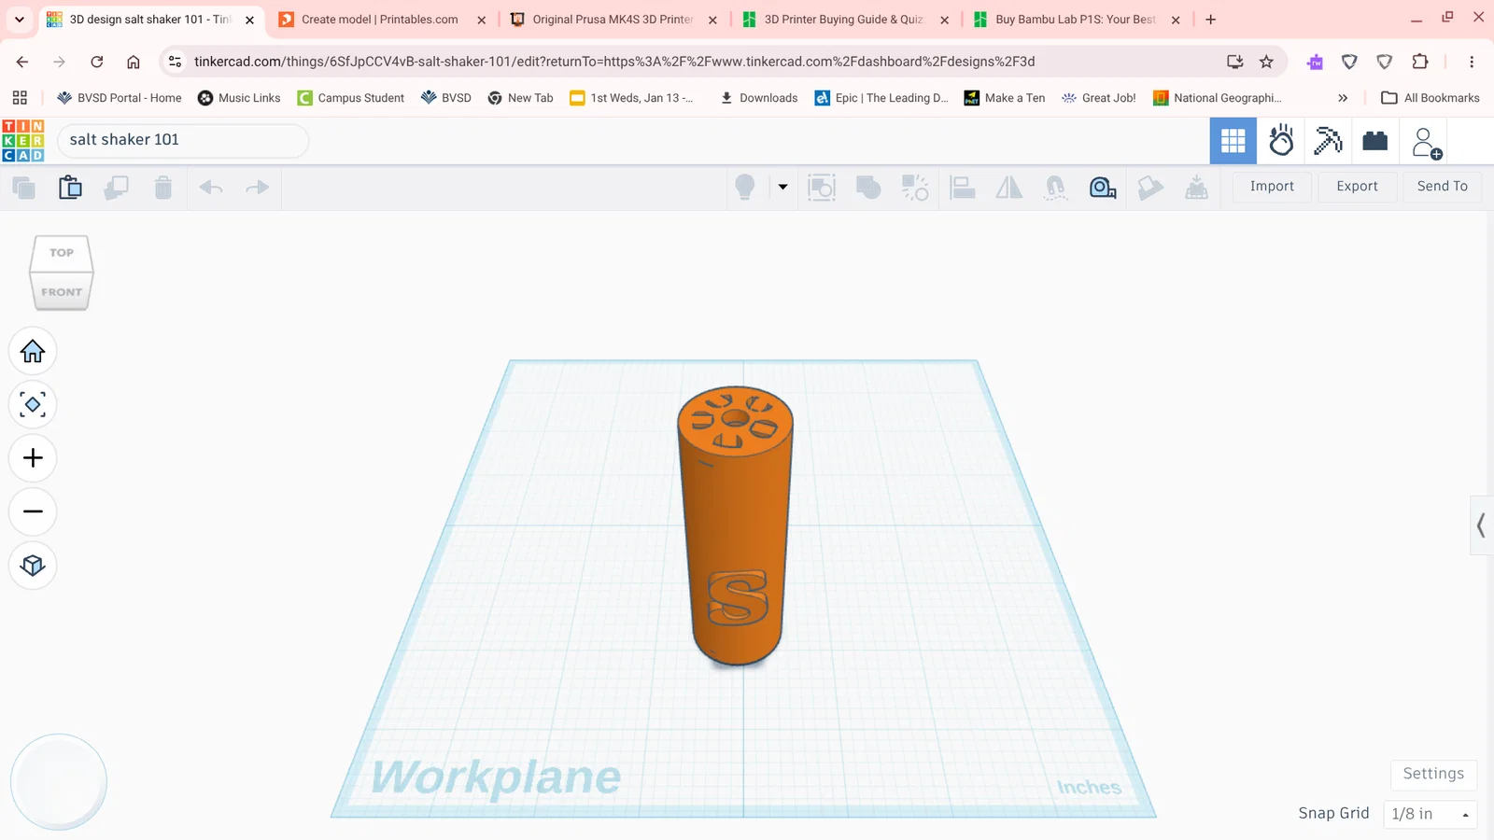Undo the last action
The image size is (1494, 840).
click(x=211, y=188)
